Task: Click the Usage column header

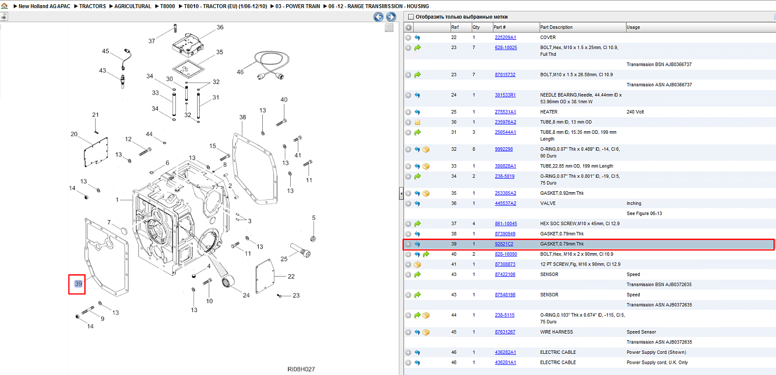Action: tap(700, 27)
